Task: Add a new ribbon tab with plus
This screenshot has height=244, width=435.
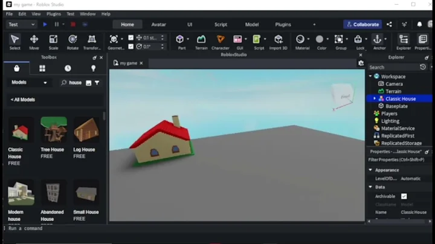Action: pyautogui.click(x=314, y=24)
